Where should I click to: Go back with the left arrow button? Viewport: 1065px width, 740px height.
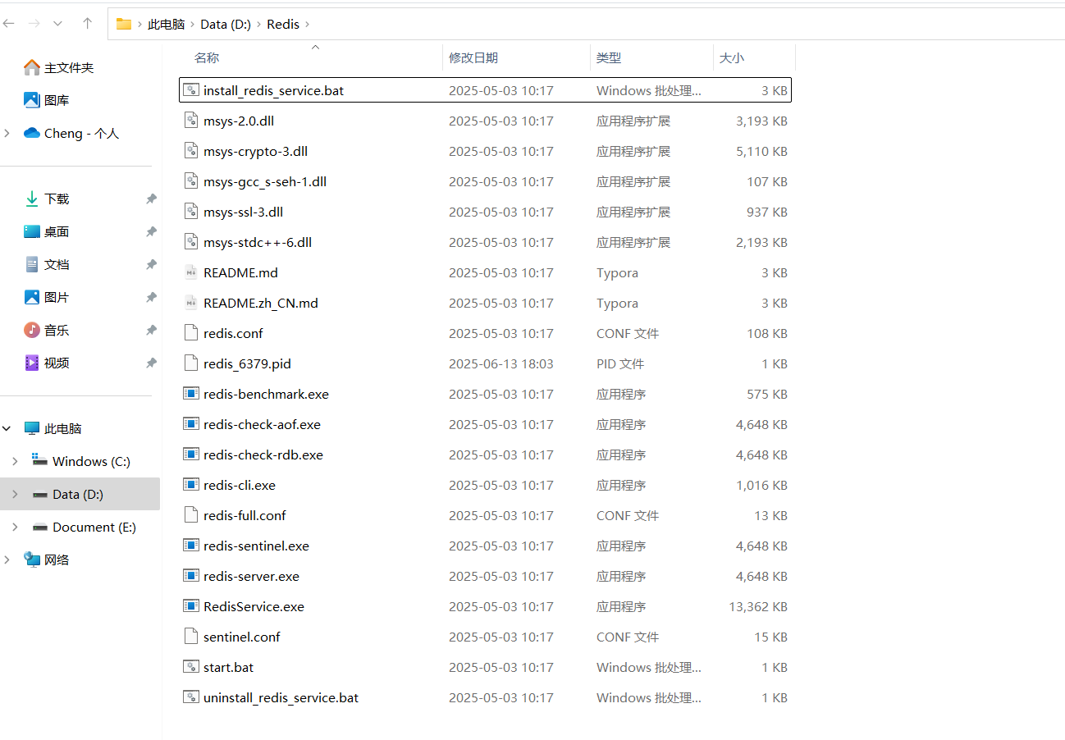tap(9, 24)
